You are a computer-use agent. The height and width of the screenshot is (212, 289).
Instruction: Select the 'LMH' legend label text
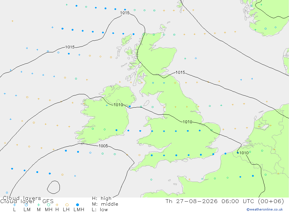79,210
